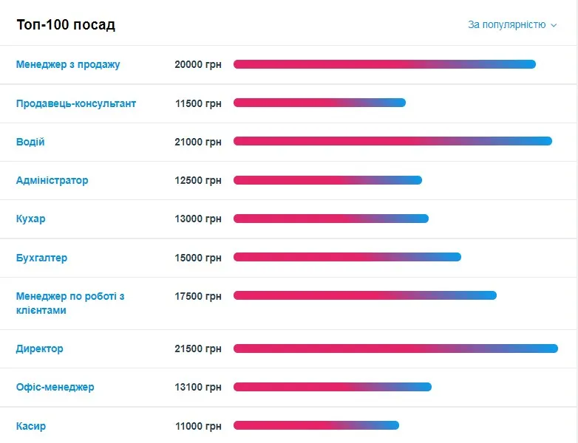Select the "Адміністратор" position link
This screenshot has width=578, height=443.
52,180
